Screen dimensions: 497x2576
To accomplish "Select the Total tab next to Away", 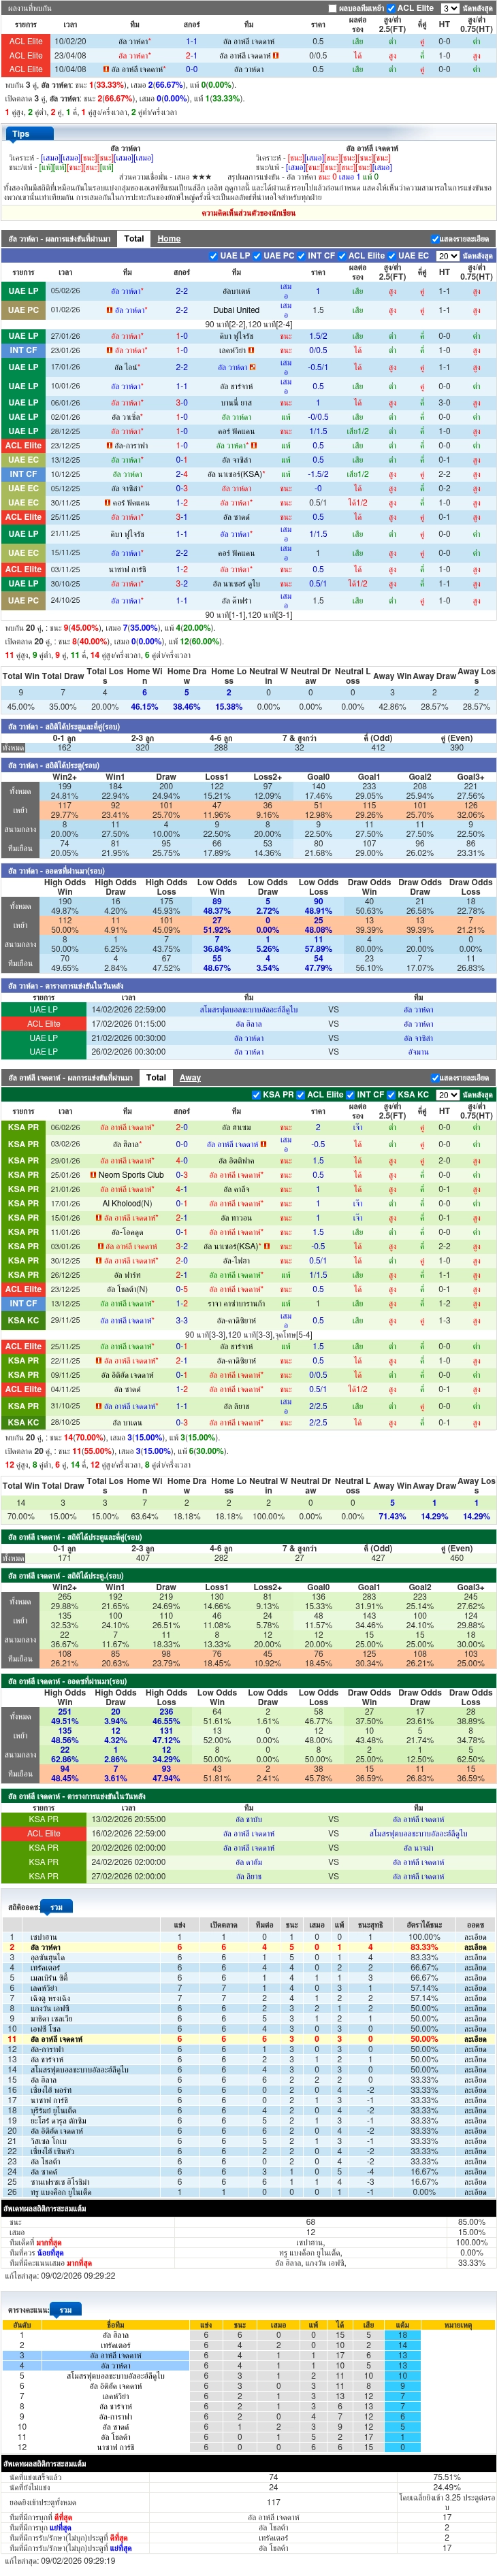I will coord(156,1077).
